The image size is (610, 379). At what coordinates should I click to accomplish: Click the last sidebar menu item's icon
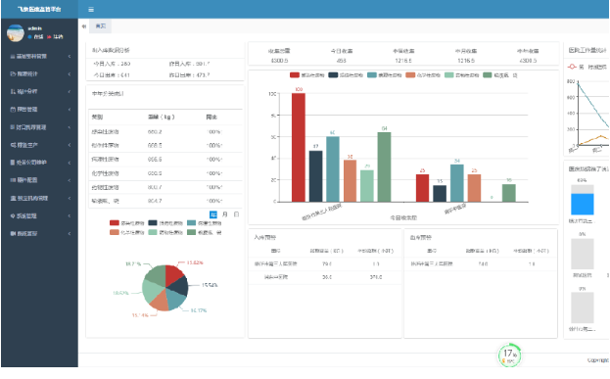point(13,234)
